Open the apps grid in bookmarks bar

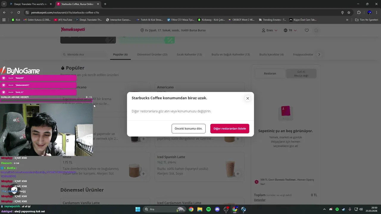(4, 20)
